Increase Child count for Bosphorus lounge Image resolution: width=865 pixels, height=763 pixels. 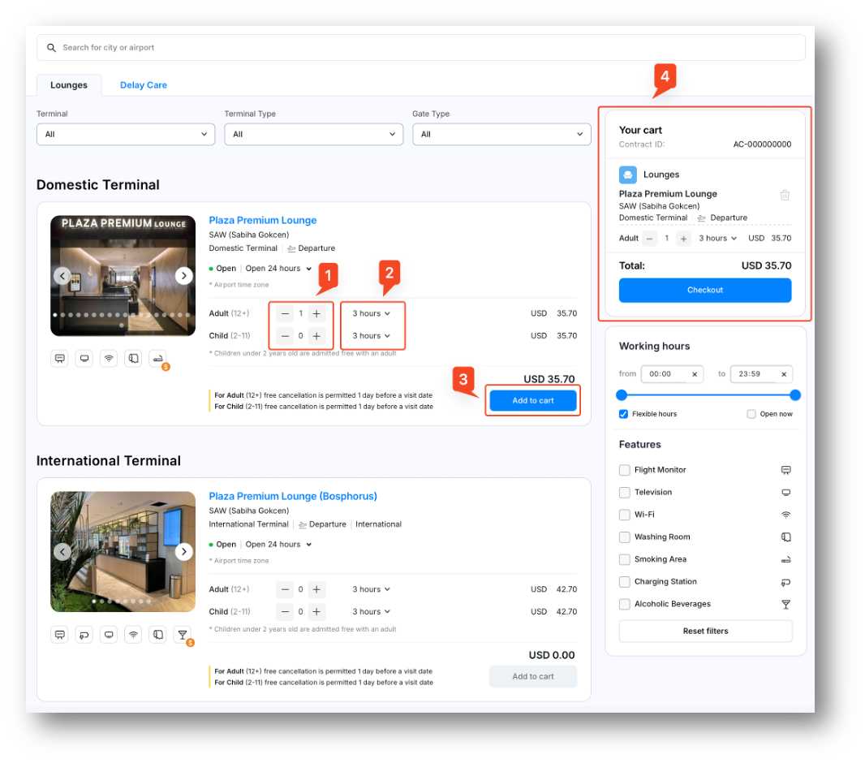316,612
